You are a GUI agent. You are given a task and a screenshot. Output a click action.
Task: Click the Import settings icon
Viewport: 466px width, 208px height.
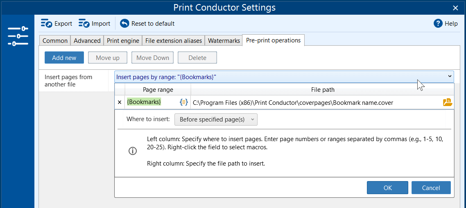coord(84,23)
